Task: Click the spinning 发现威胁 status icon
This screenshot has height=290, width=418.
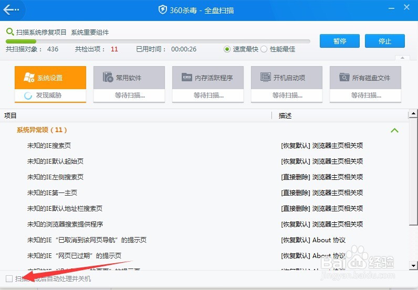Action: [x=28, y=95]
